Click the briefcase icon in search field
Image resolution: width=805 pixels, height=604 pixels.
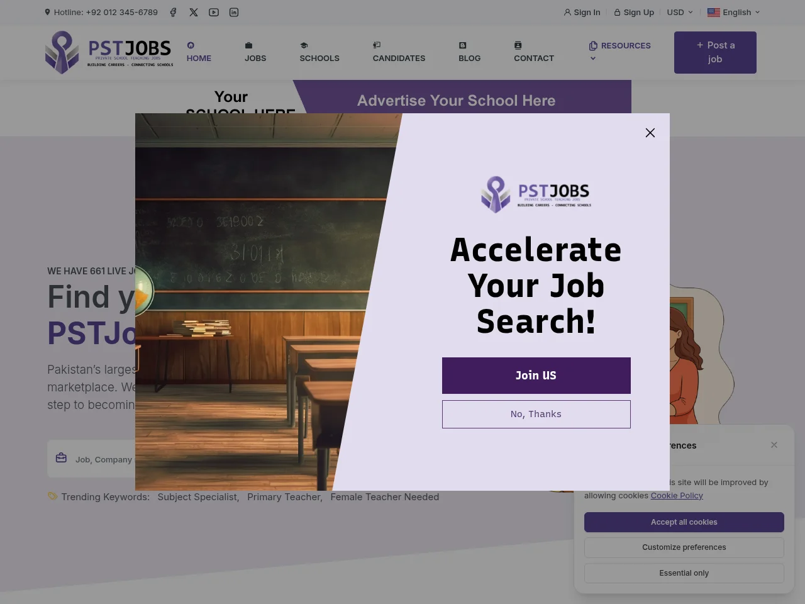[x=61, y=458]
